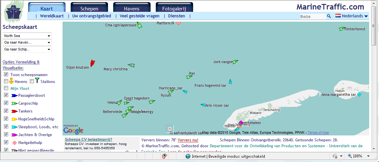
Task: Toggle the Toon scheepsnamen checkbox
Action: coord(6,74)
